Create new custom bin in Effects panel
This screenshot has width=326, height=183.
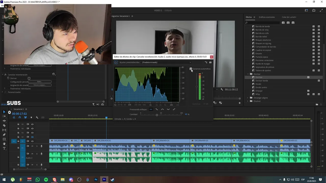[317, 104]
